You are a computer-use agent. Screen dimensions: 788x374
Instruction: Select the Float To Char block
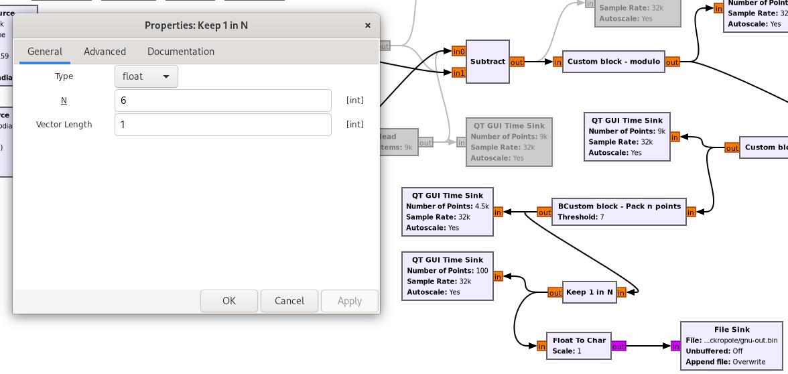579,345
